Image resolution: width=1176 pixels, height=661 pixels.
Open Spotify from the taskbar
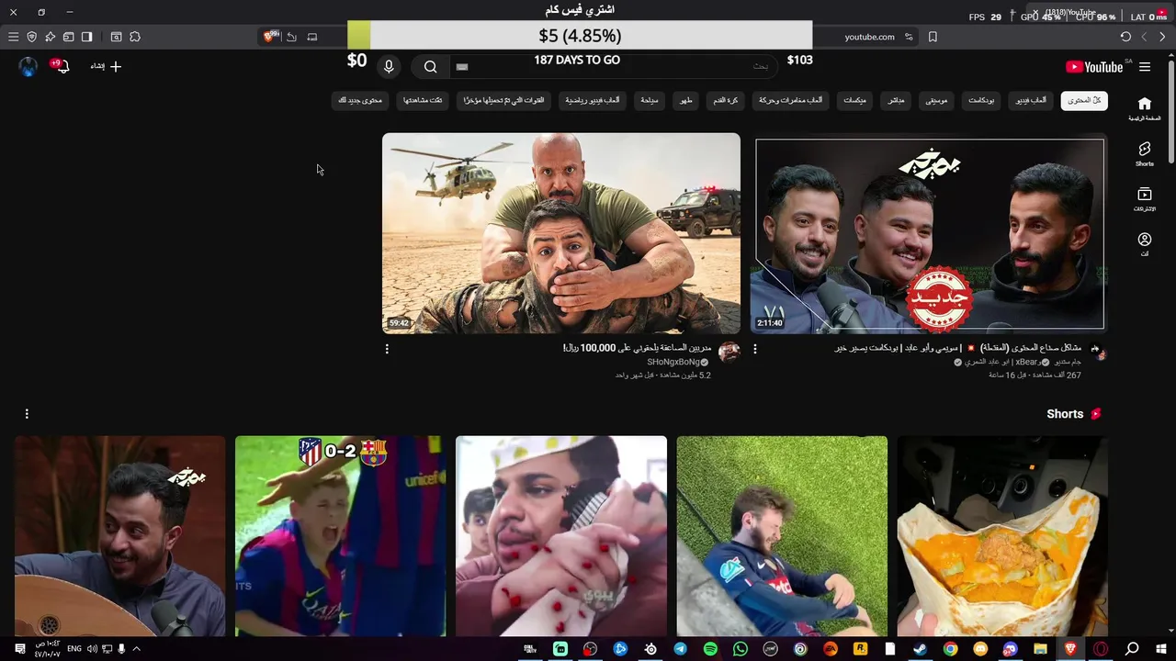click(x=710, y=649)
